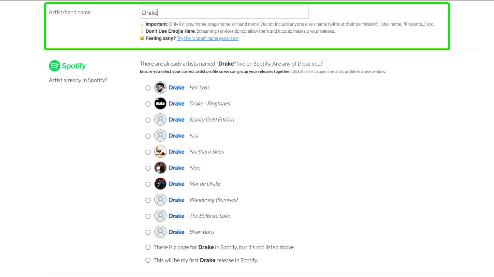Open Drake link next to Issa

(x=177, y=135)
